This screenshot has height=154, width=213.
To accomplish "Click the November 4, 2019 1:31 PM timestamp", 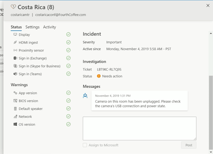I will coord(113,96).
